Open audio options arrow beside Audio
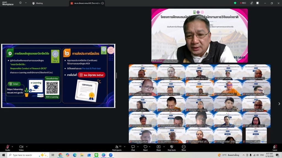The height and width of the screenshot is (158, 282). tap(12, 147)
